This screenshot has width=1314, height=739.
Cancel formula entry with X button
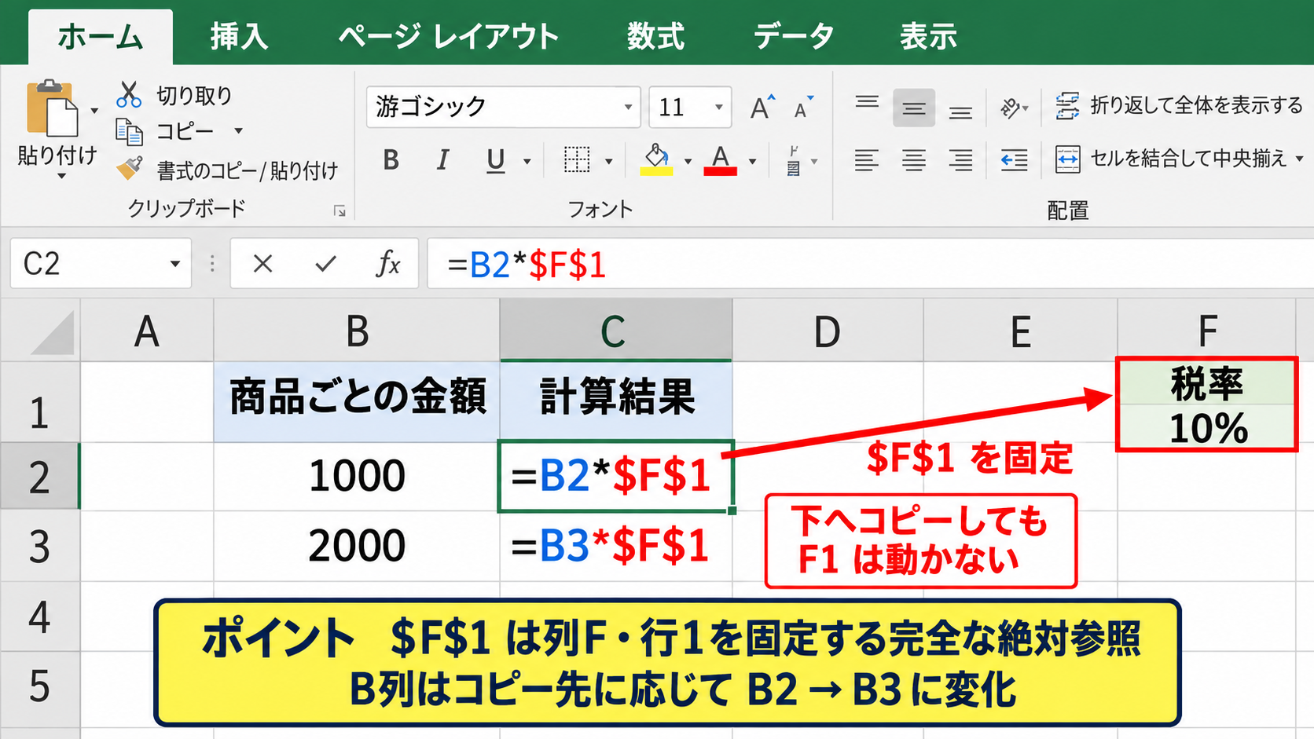[262, 264]
